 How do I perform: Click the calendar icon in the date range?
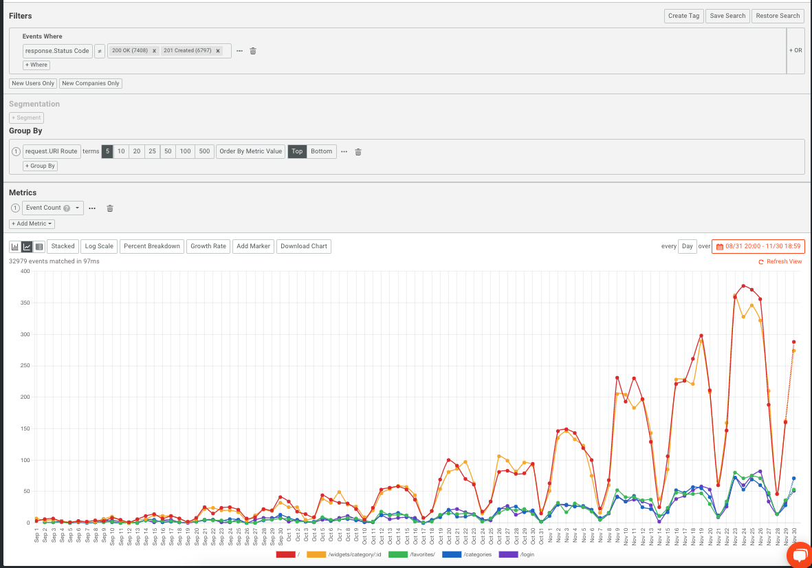(719, 245)
